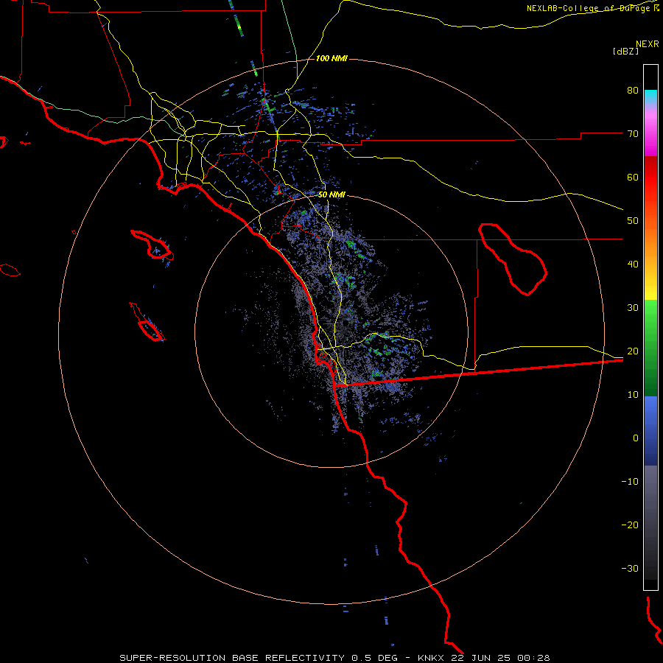This screenshot has width=663, height=663.
Task: Click the blue segment of the color bar
Action: point(650,431)
